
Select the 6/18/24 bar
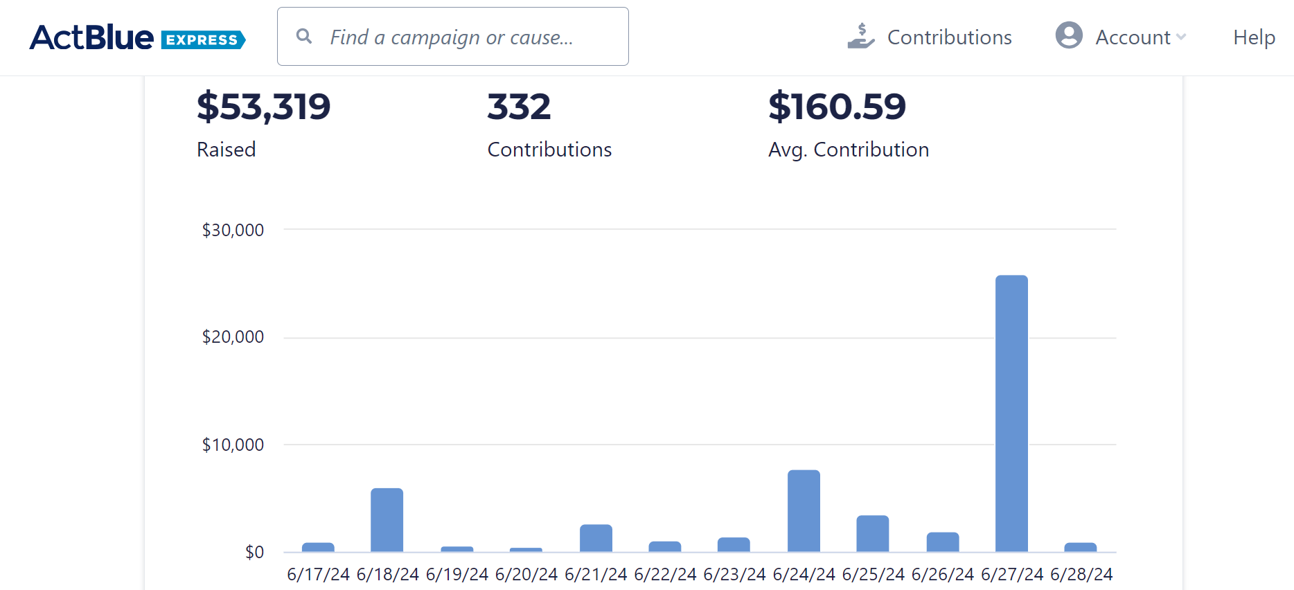[x=387, y=520]
